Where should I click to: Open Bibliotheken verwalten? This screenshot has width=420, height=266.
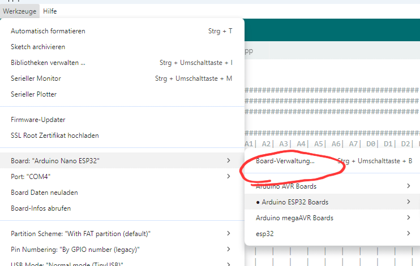tap(48, 63)
